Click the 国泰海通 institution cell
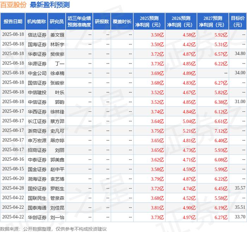The image size is (247, 232). 37,208
